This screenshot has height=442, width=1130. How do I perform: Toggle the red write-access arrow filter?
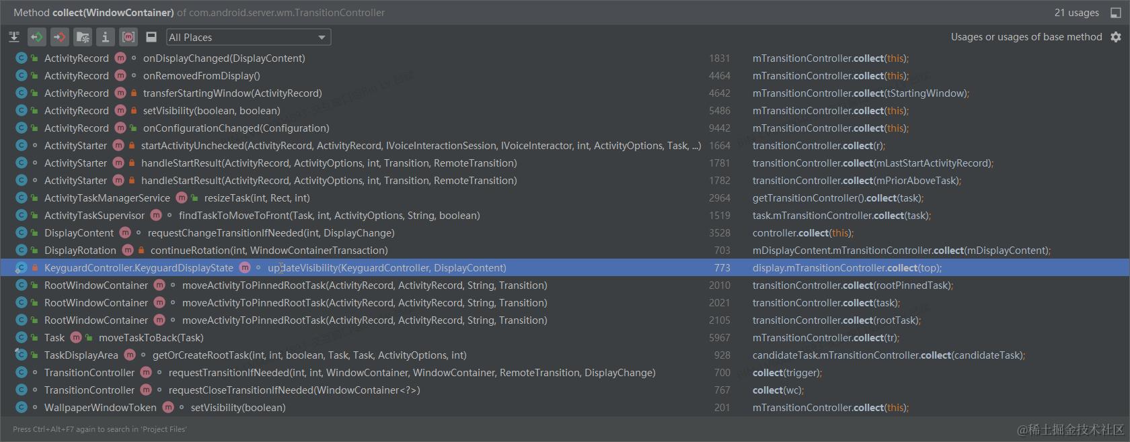[60, 37]
